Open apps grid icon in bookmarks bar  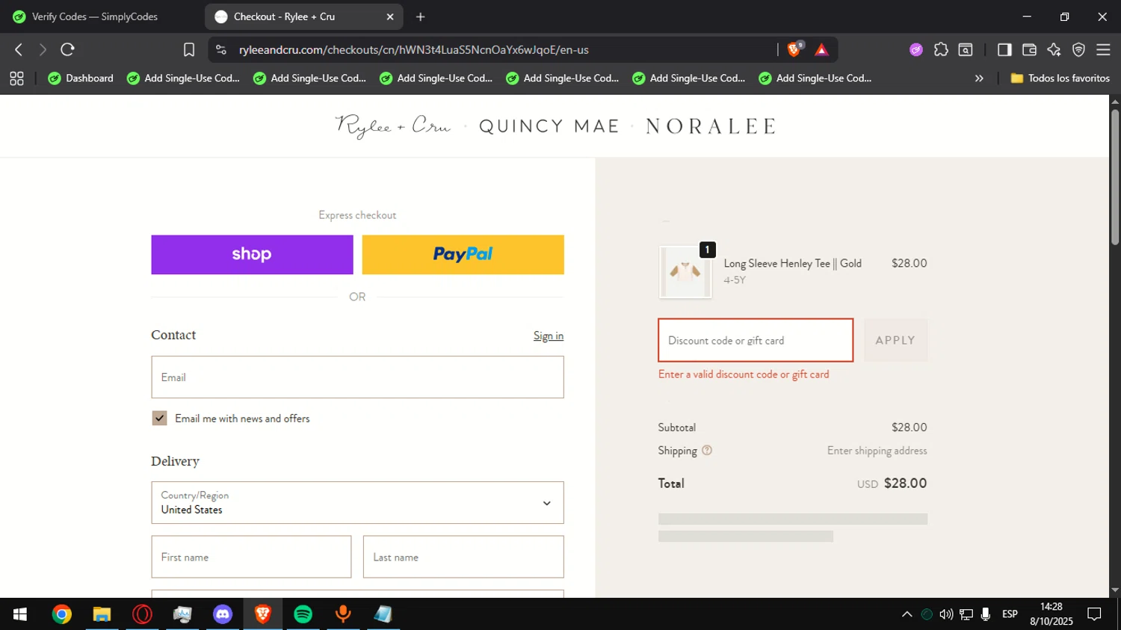[16, 78]
